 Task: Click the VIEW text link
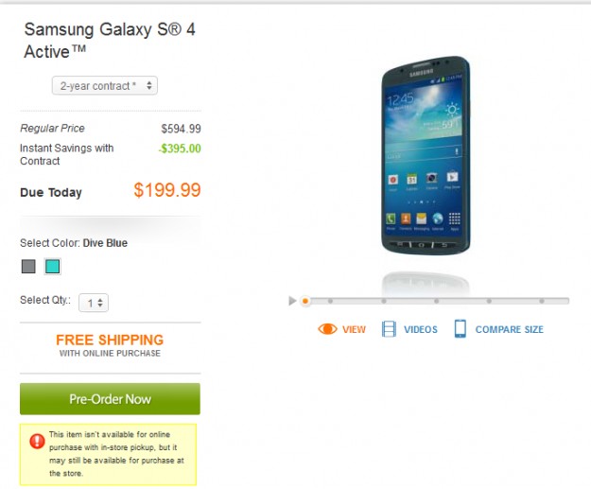pyautogui.click(x=354, y=330)
